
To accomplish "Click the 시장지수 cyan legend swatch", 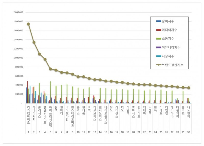I will tap(159, 56).
